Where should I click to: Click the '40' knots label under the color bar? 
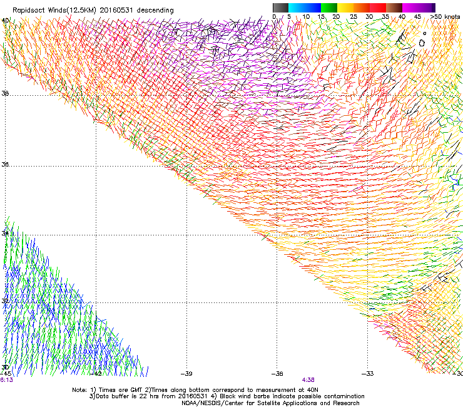click(402, 17)
